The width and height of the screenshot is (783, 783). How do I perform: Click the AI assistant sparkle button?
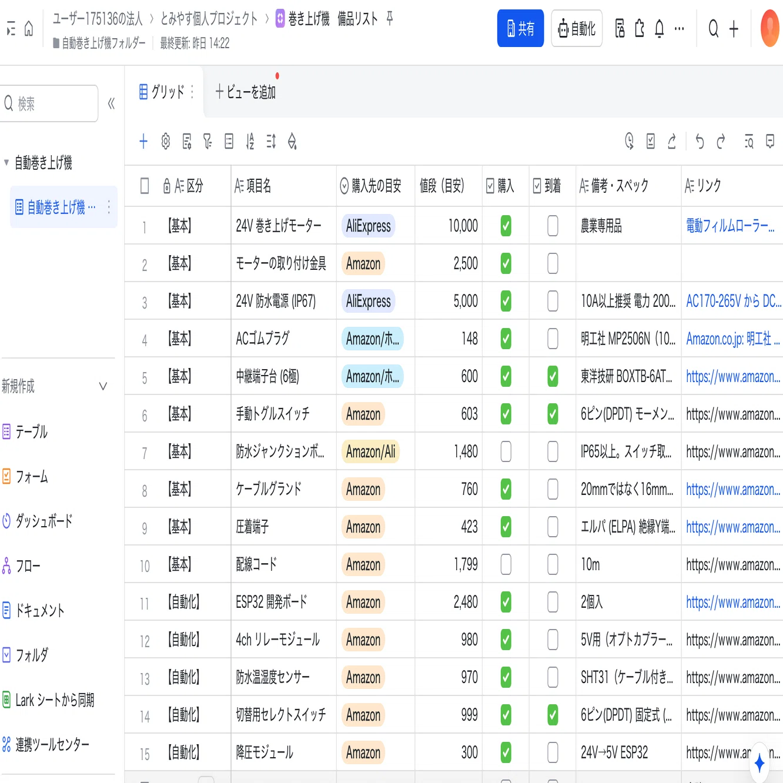pos(759,763)
